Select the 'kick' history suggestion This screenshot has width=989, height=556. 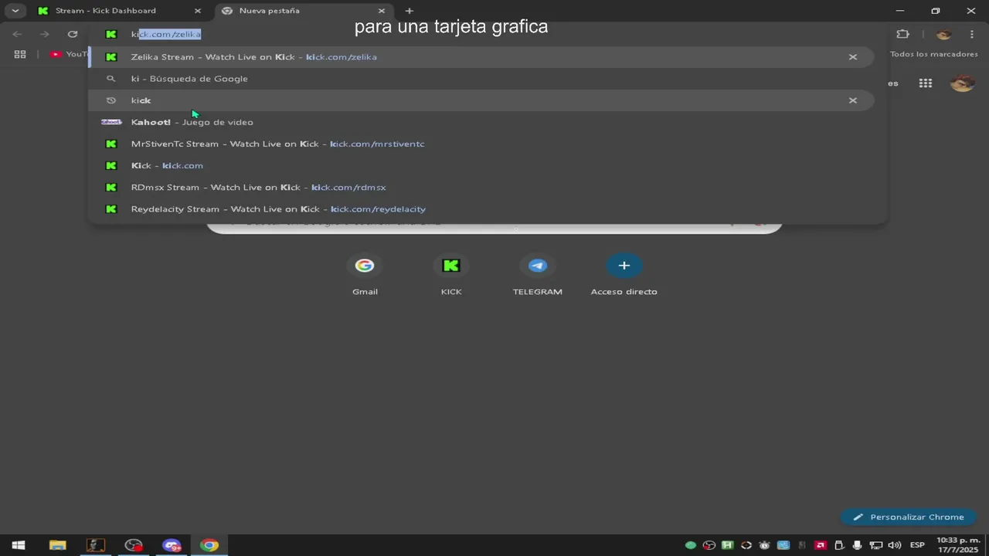pyautogui.click(x=481, y=100)
